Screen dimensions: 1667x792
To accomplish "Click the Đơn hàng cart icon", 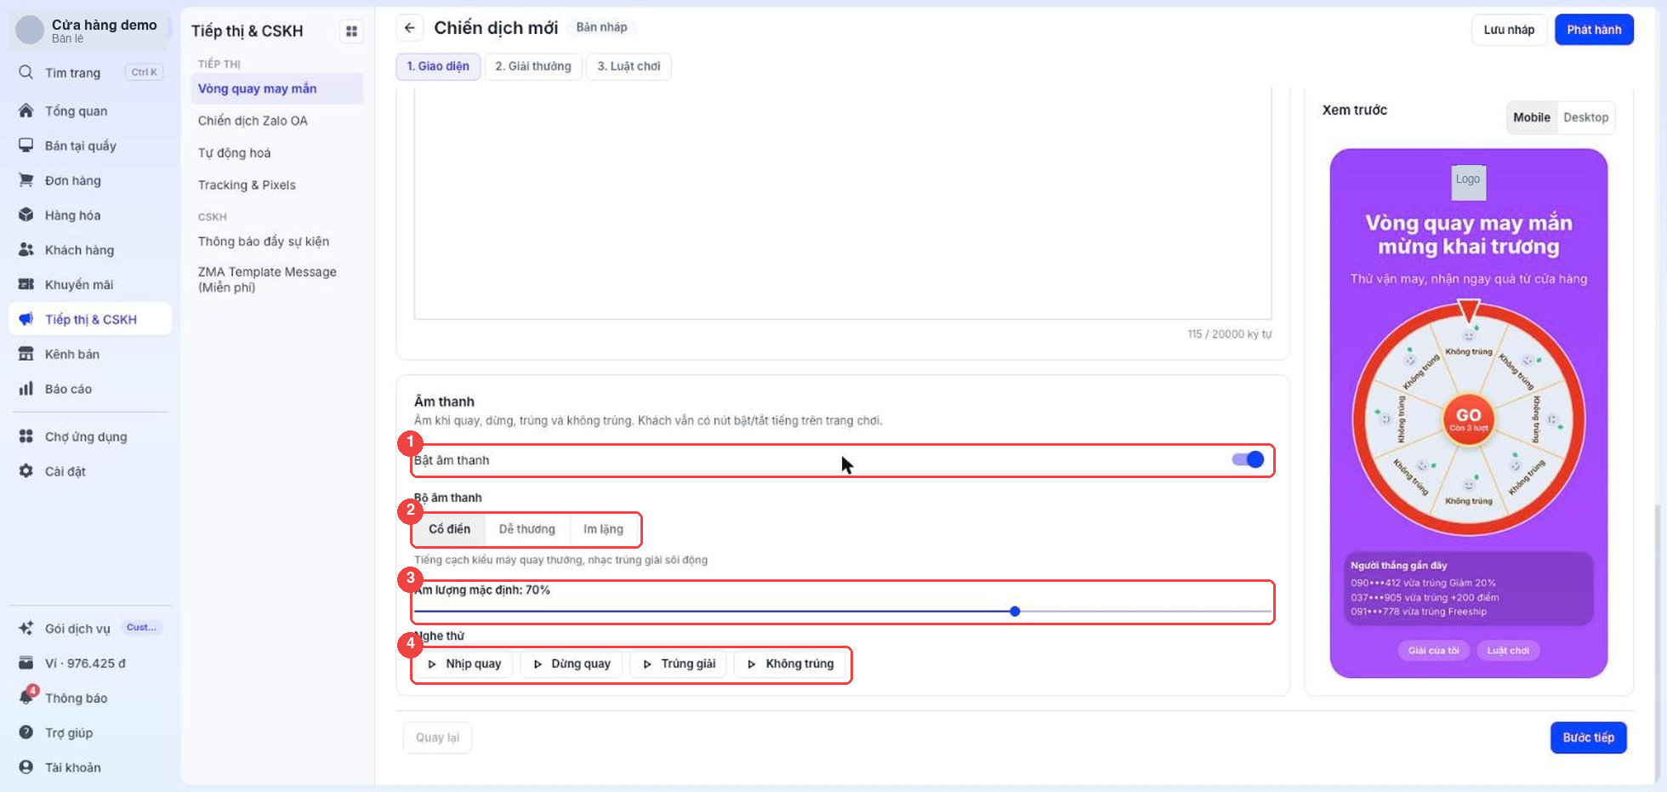I will tap(26, 180).
